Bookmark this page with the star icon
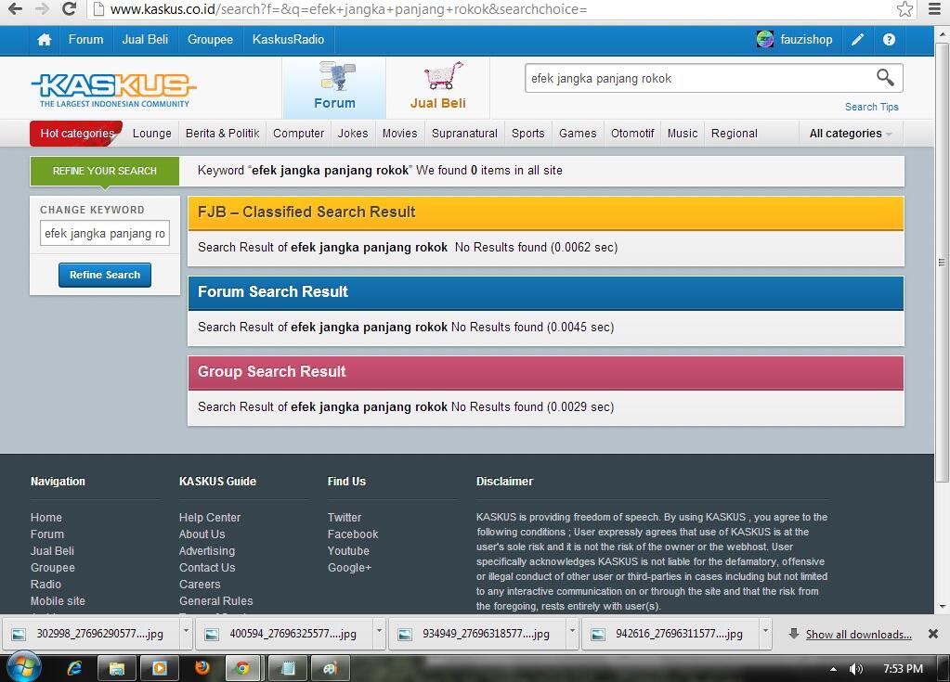This screenshot has width=950, height=682. pyautogui.click(x=904, y=9)
